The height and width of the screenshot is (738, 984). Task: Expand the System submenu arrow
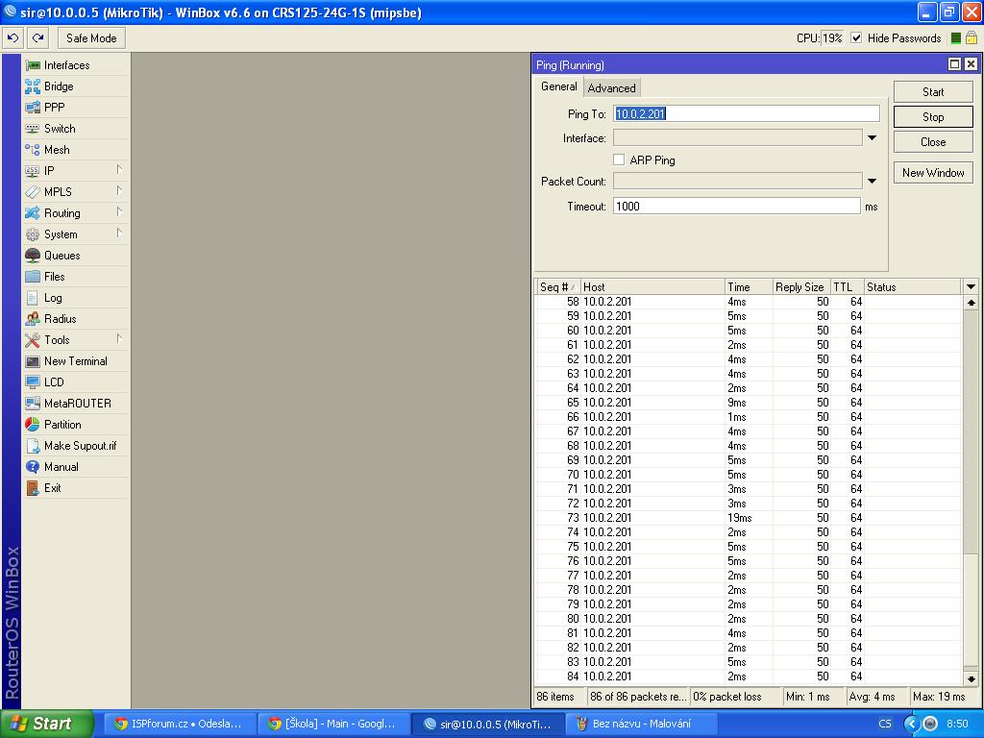click(119, 234)
